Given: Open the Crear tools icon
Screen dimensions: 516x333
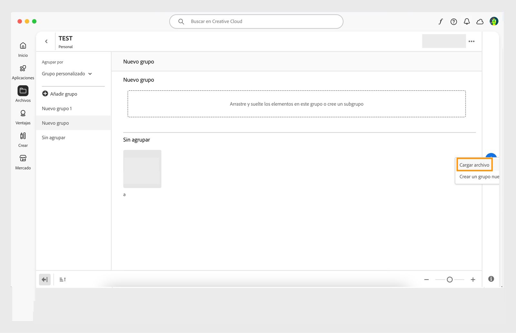Looking at the screenshot, I should (x=23, y=136).
